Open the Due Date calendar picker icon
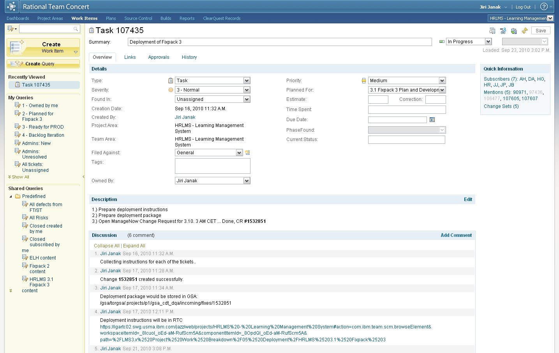The width and height of the screenshot is (559, 353). (x=432, y=120)
